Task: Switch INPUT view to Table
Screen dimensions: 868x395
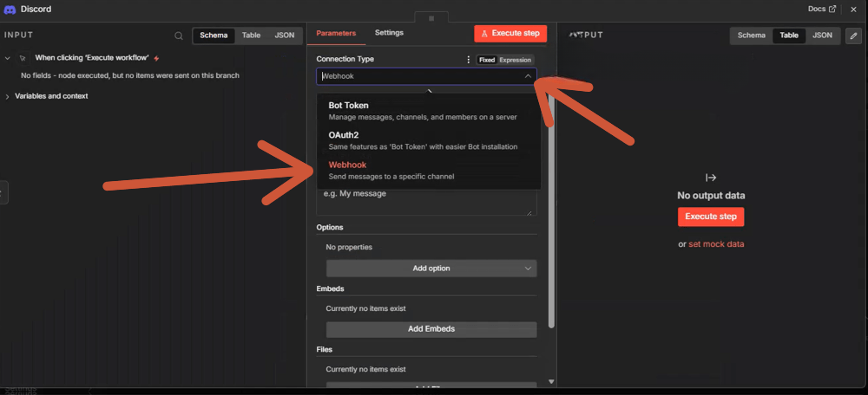Action: click(x=251, y=36)
